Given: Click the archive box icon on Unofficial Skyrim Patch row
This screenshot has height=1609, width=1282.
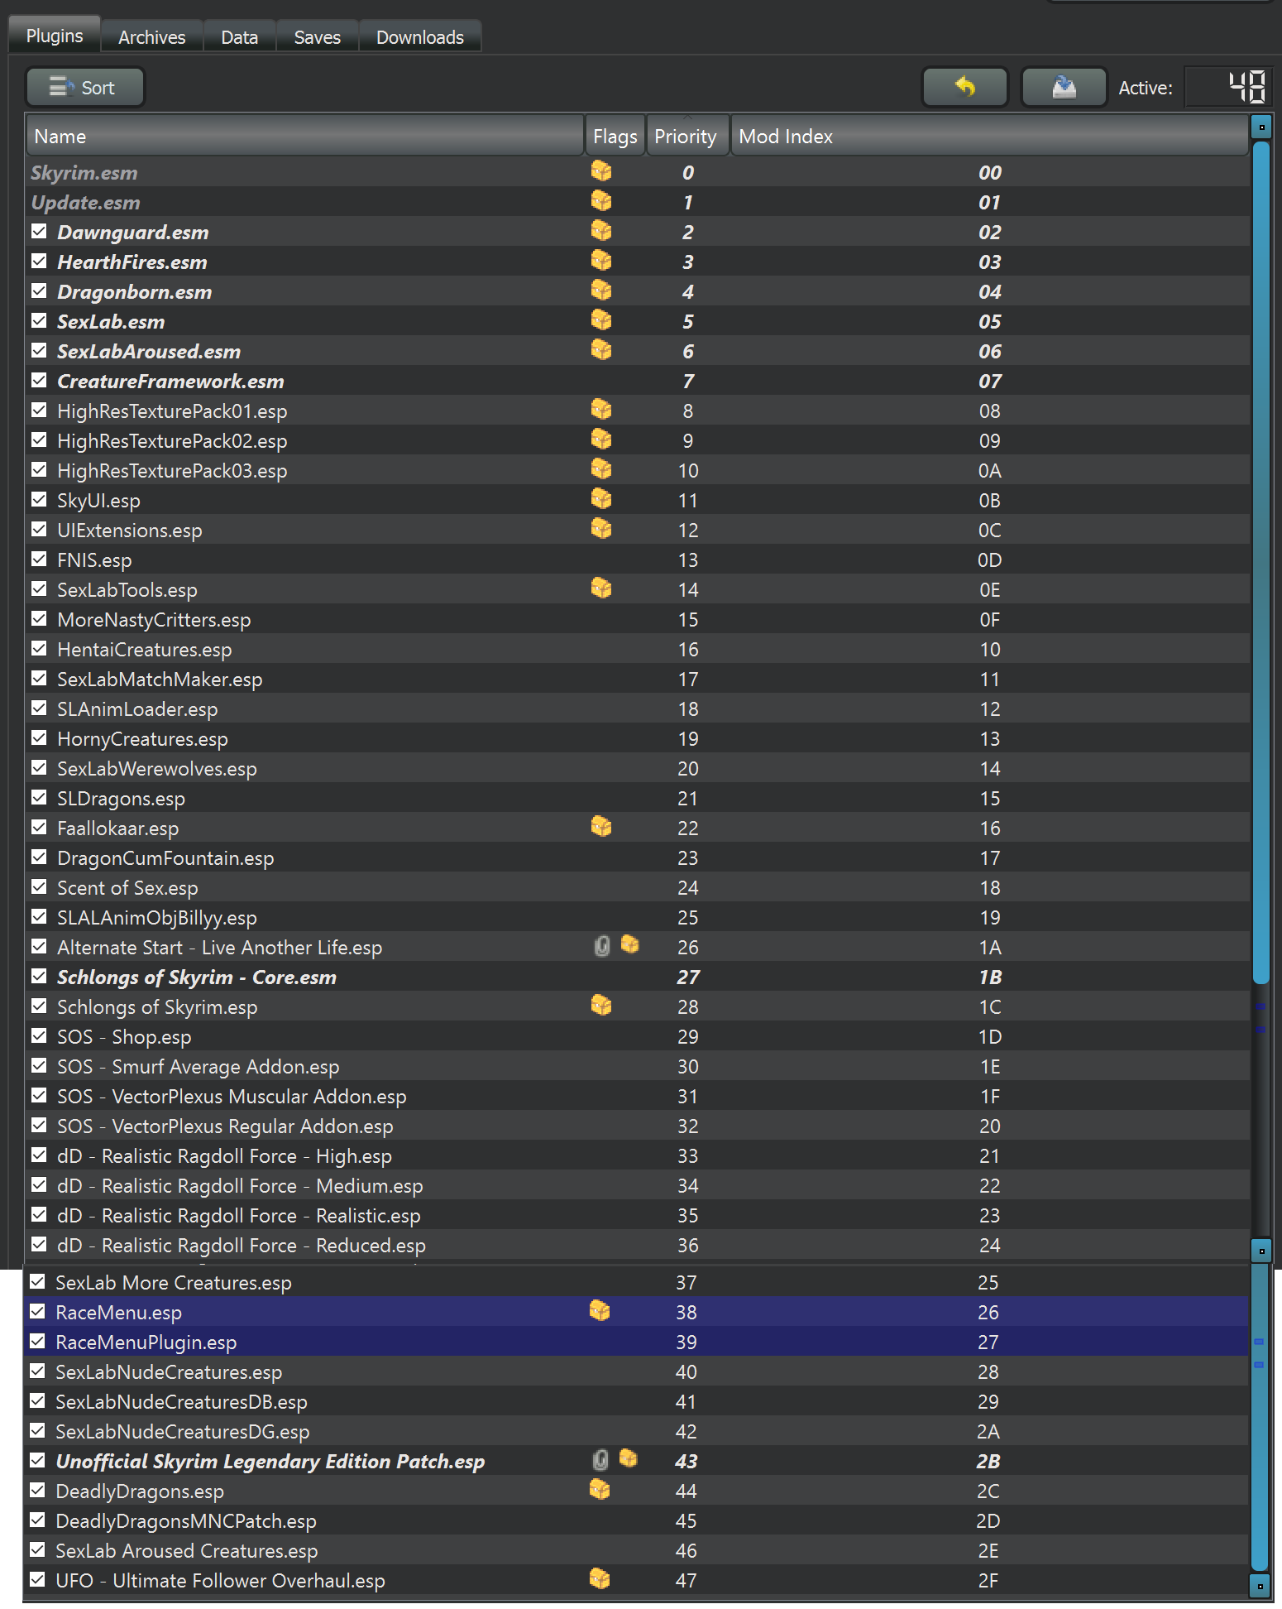Looking at the screenshot, I should coord(629,1458).
